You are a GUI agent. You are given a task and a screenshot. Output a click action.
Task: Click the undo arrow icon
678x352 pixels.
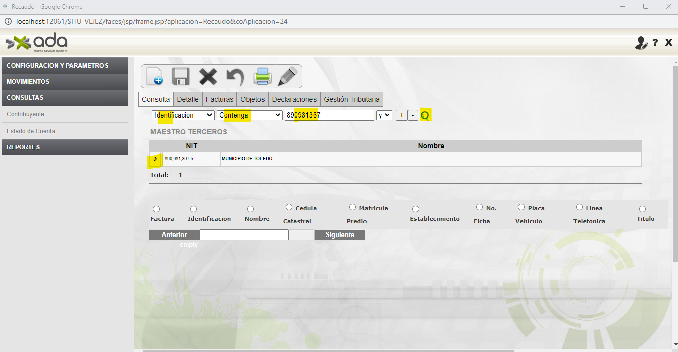(x=235, y=76)
